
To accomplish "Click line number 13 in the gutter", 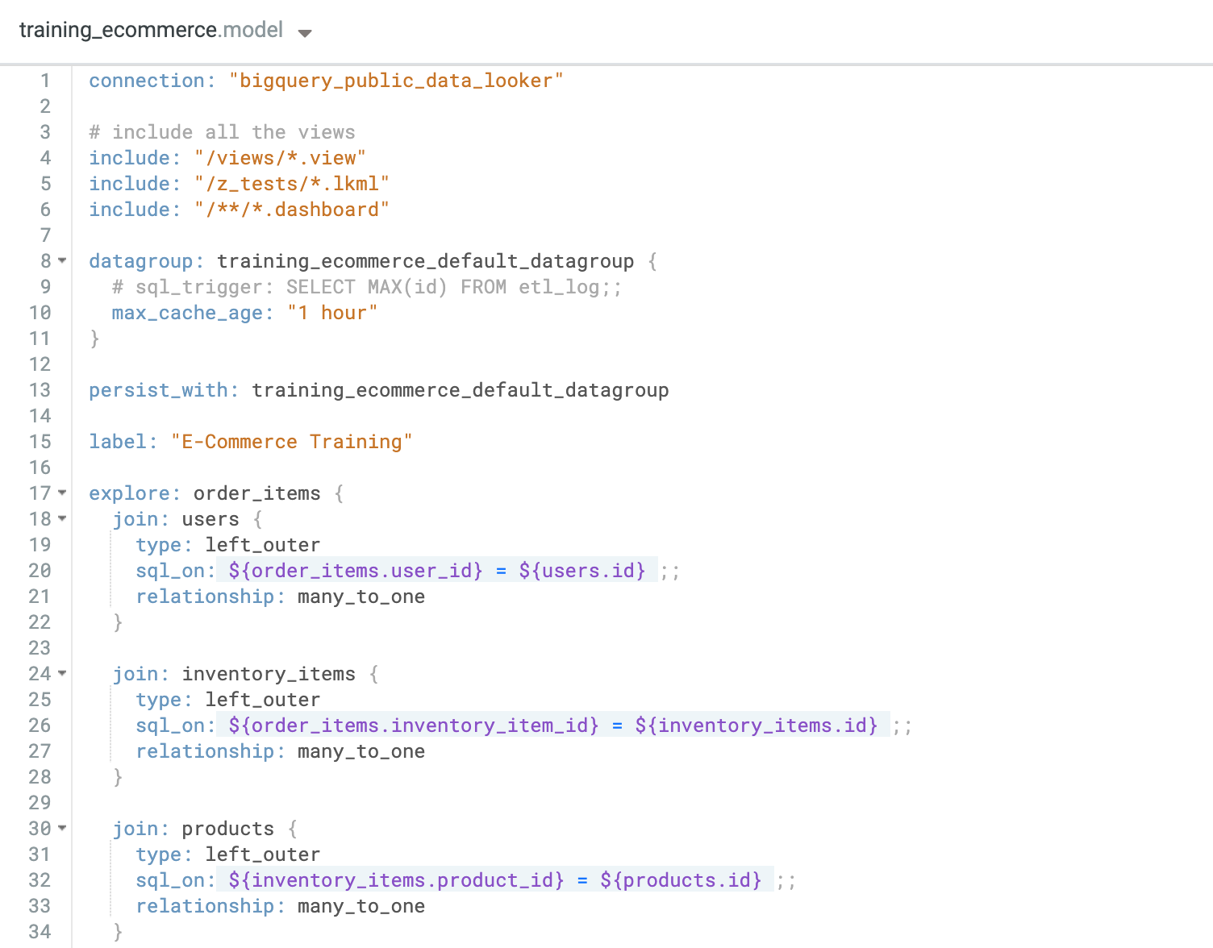I will pyautogui.click(x=40, y=390).
